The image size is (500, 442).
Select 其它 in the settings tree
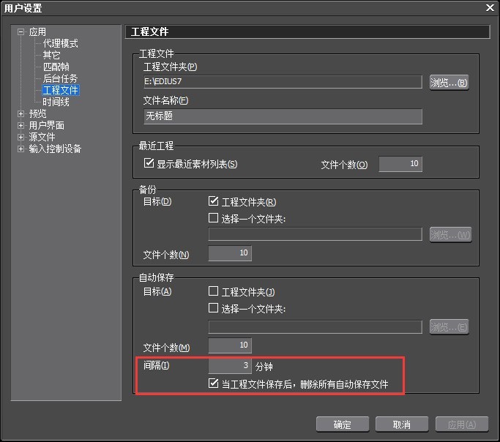pos(51,55)
